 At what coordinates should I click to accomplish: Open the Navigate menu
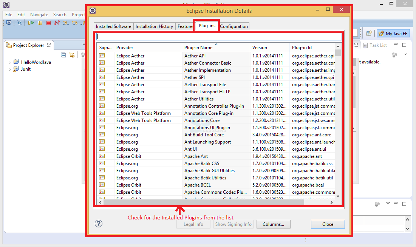coord(39,15)
